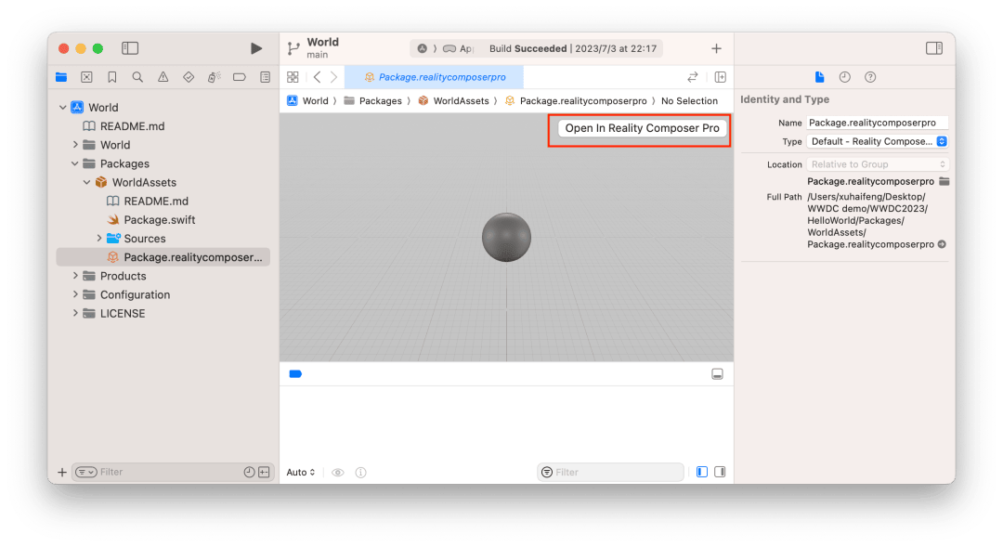Expand the LICENSE folder

(75, 314)
